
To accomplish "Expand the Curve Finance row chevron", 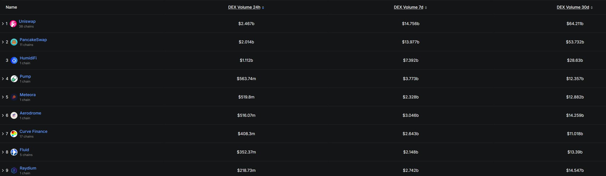I will (3, 134).
